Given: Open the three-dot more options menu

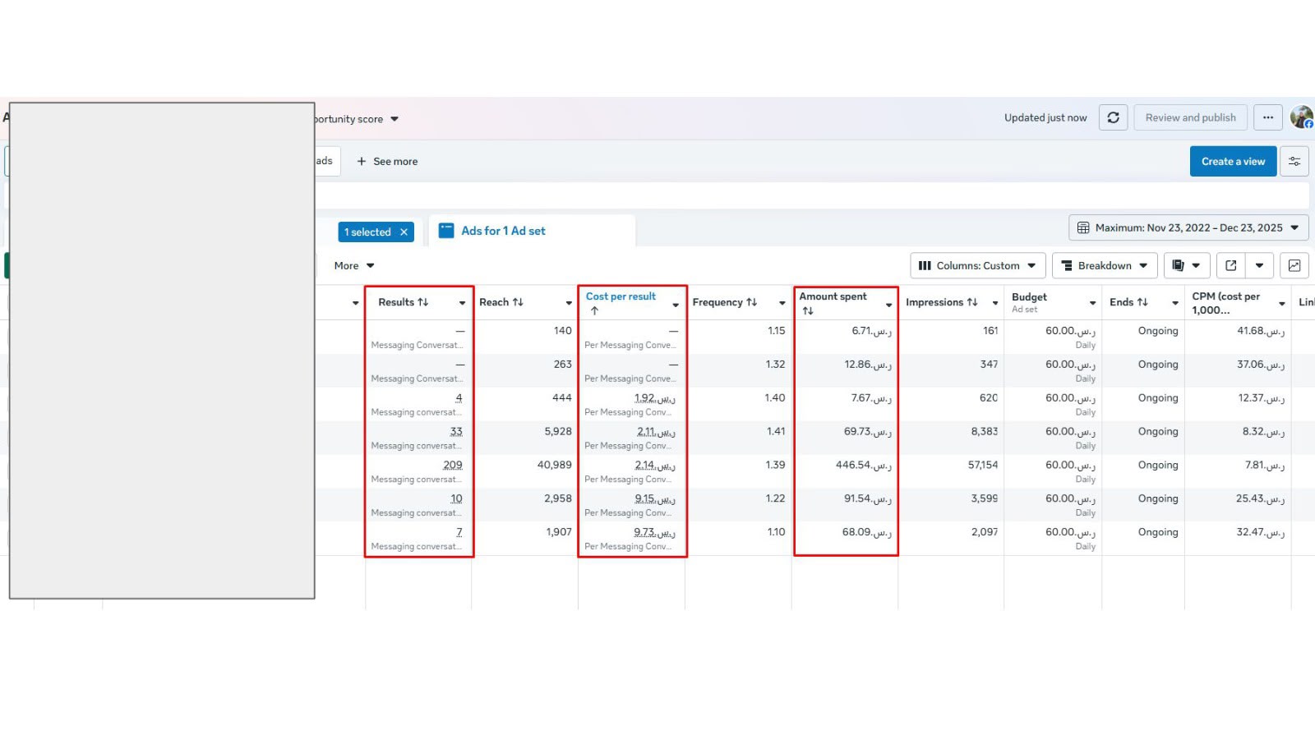Looking at the screenshot, I should coord(1268,117).
